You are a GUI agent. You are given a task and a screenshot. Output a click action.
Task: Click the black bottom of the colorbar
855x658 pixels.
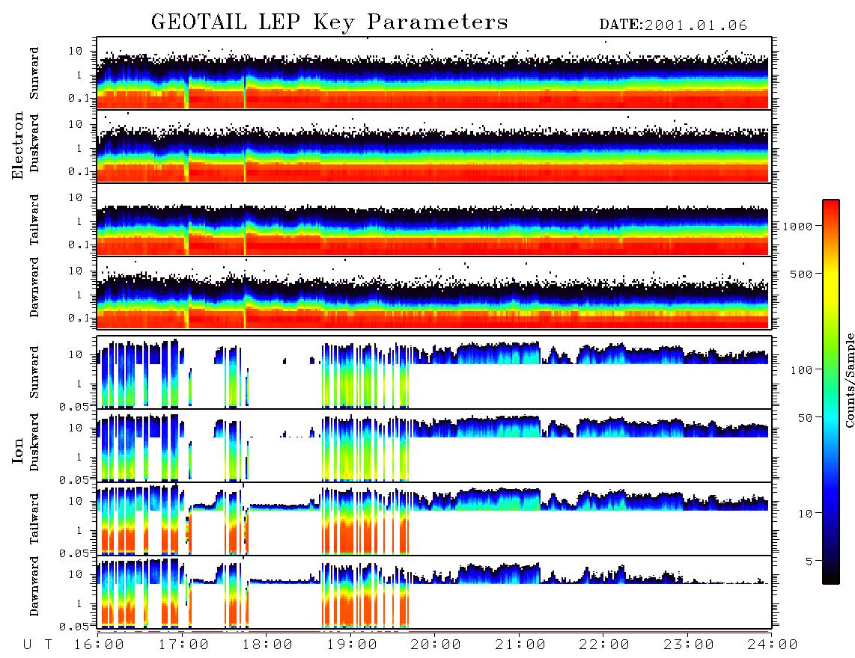tap(831, 576)
